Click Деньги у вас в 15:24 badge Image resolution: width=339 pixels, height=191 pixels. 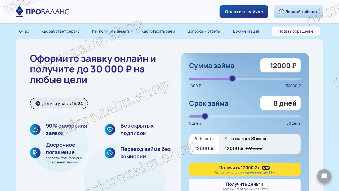[59, 103]
